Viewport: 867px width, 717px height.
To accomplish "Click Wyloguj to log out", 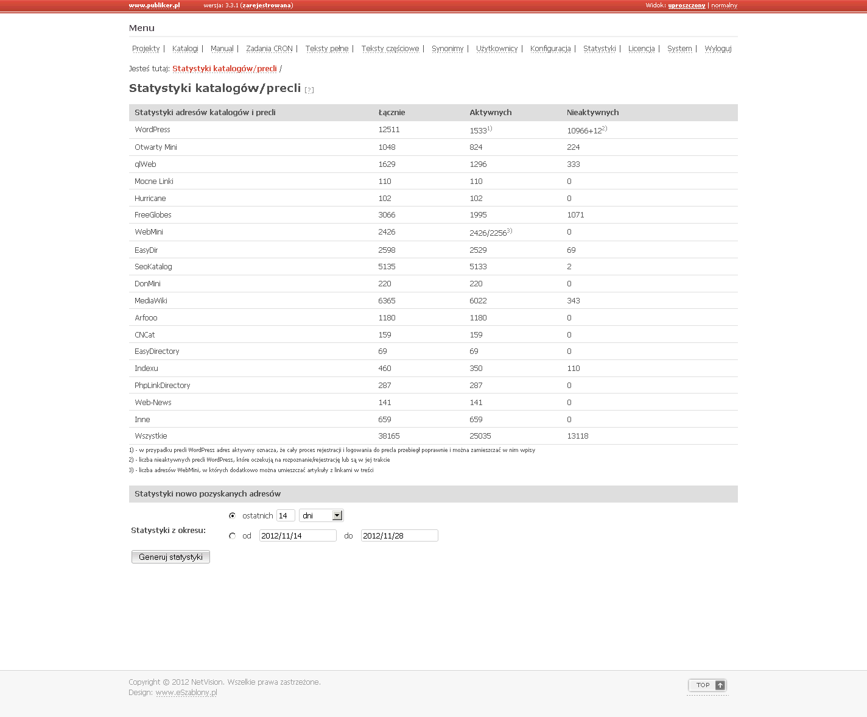I will point(718,49).
